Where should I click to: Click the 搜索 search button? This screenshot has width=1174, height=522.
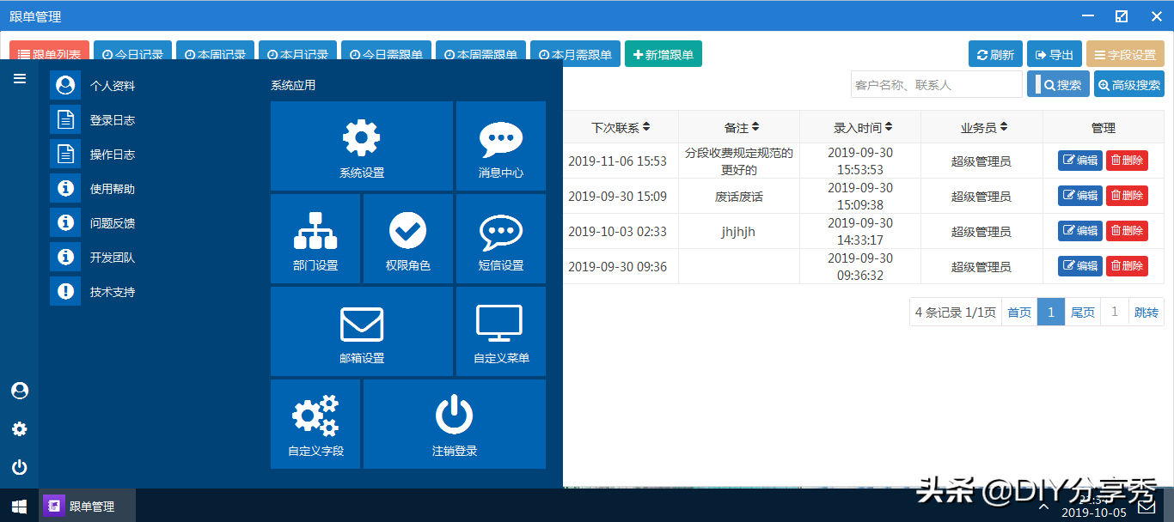coord(1058,84)
